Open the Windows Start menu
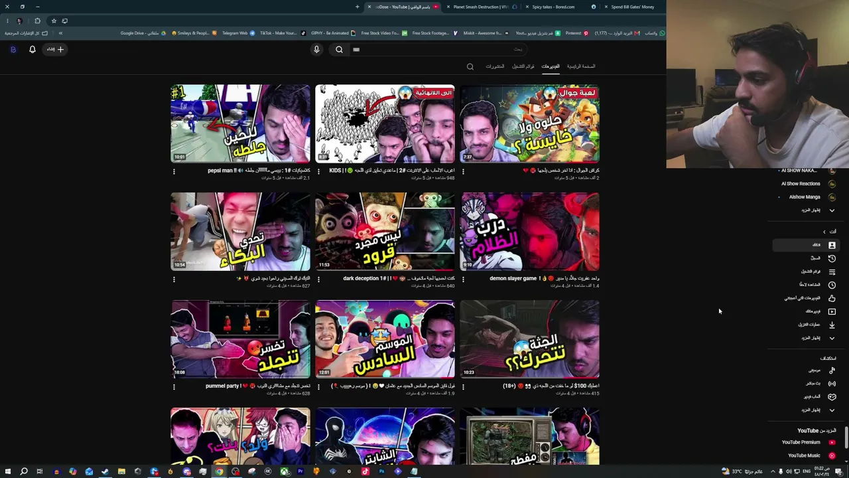Viewport: 849px width, 478px height. point(7,471)
